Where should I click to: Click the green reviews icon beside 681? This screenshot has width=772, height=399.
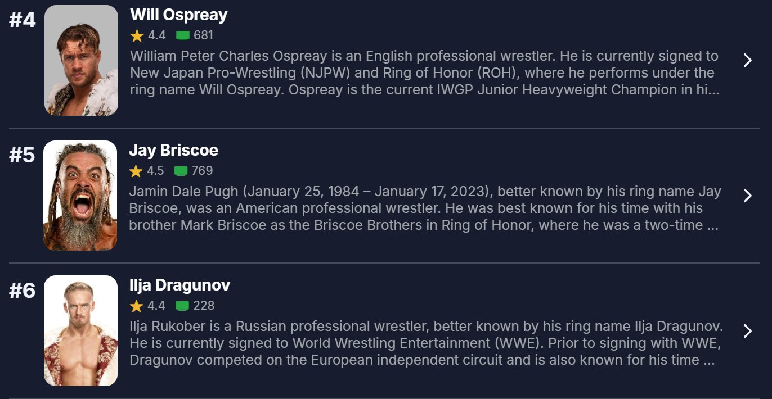[182, 36]
